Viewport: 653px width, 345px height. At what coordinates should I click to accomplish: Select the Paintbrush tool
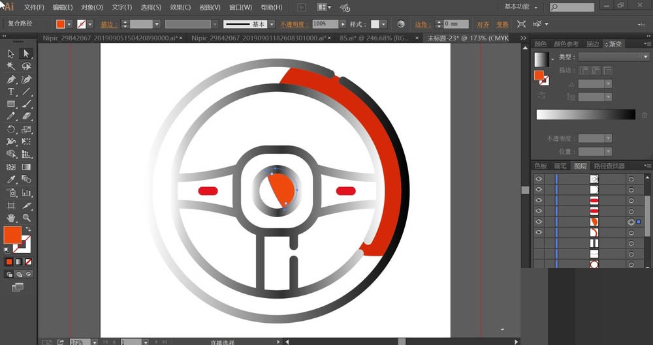(x=26, y=104)
